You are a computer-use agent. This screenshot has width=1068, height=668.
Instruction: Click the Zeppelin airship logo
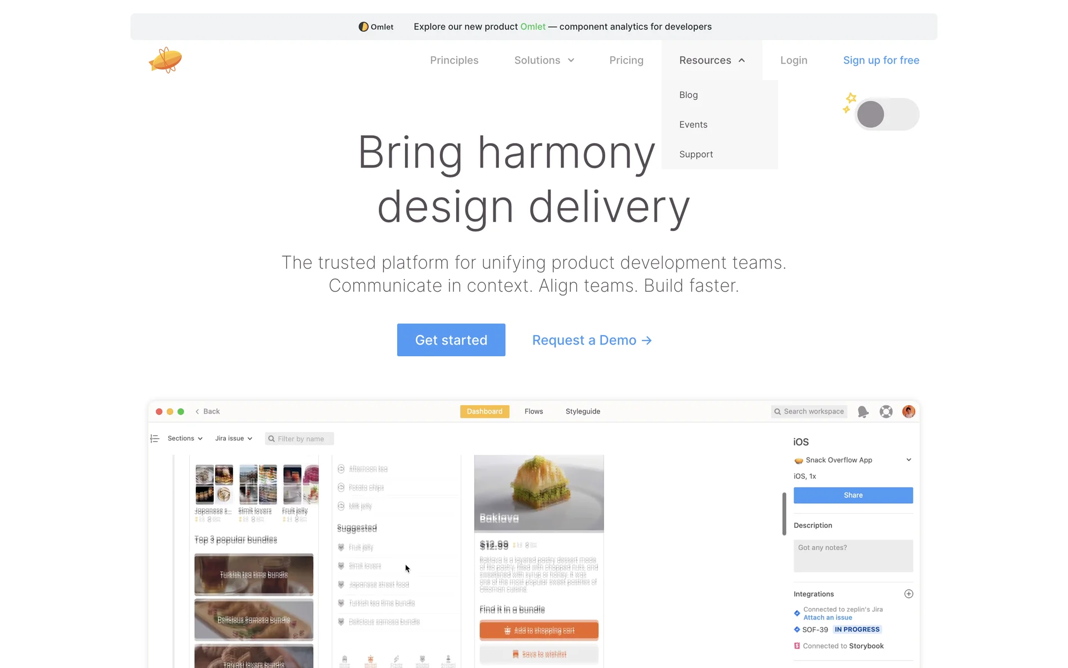[165, 60]
